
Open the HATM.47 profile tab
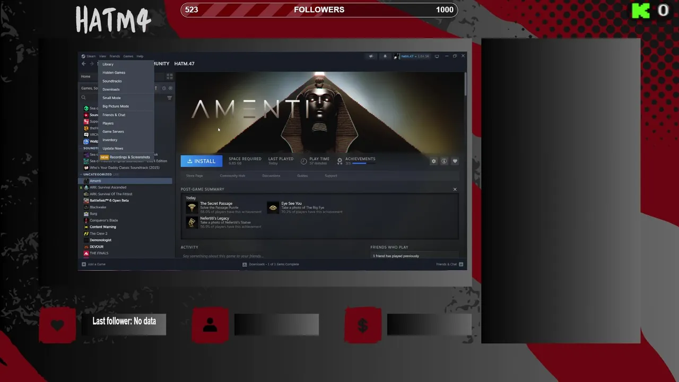[184, 64]
